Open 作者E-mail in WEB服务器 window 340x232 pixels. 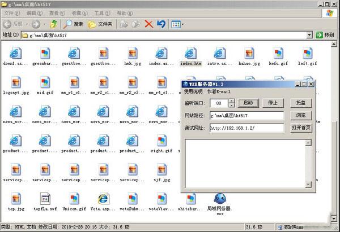point(219,91)
